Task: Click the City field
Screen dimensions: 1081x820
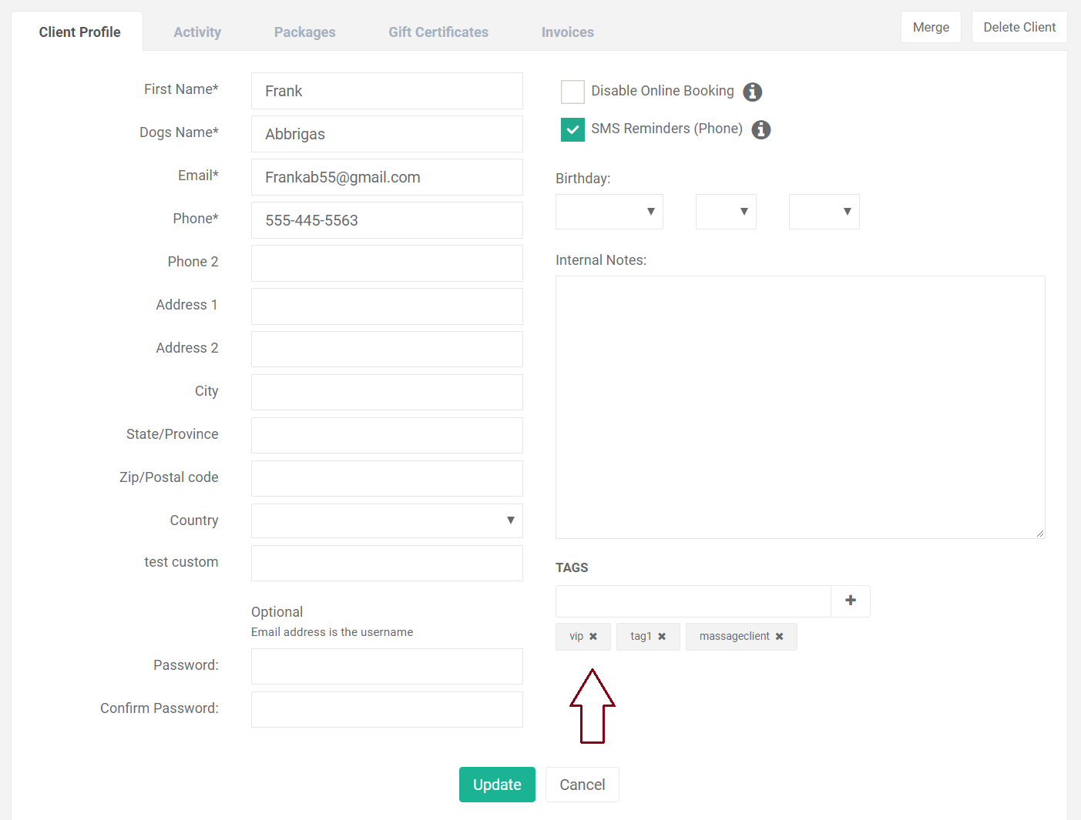Action: coord(387,392)
